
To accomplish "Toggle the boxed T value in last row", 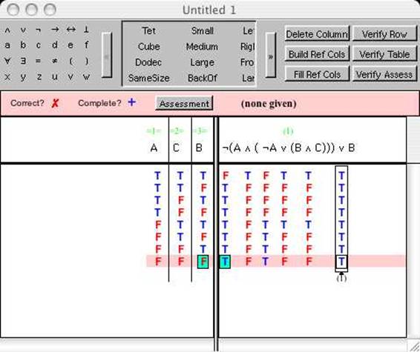I will pyautogui.click(x=341, y=262).
